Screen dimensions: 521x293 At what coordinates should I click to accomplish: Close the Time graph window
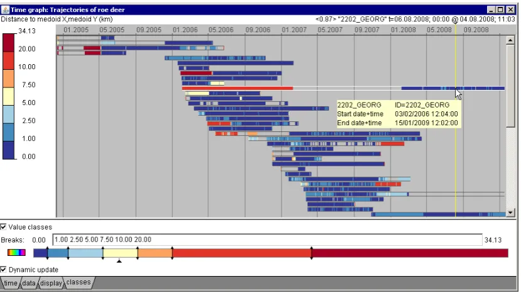pos(510,9)
